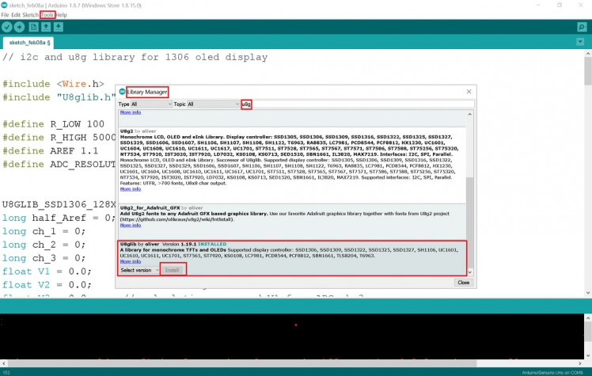592x376 pixels.
Task: Create a new sketch with the New icon
Action: point(33,27)
